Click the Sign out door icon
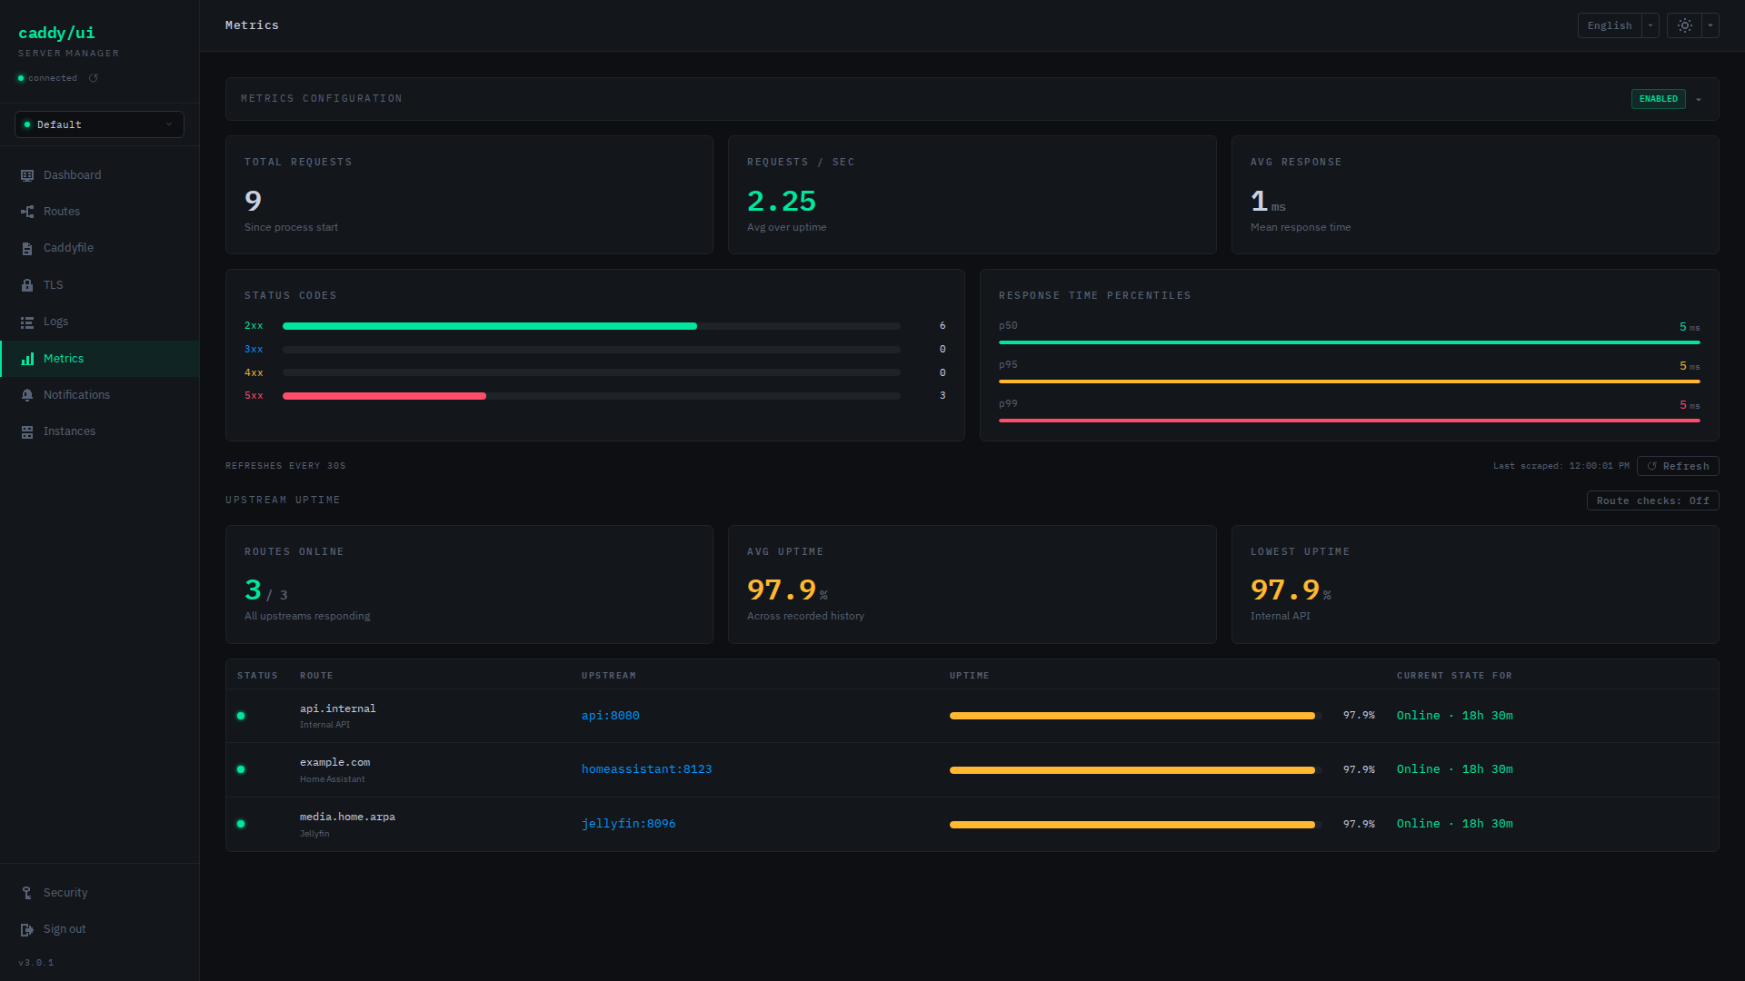The height and width of the screenshot is (981, 1745). 27,929
